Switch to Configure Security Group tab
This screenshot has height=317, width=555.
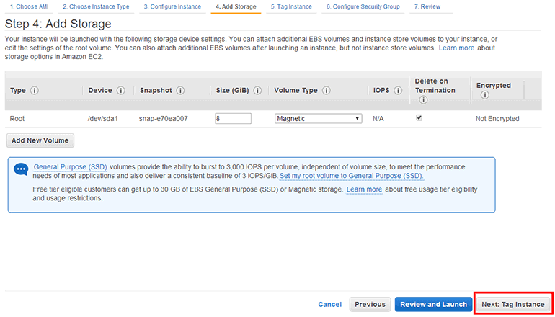coord(364,6)
